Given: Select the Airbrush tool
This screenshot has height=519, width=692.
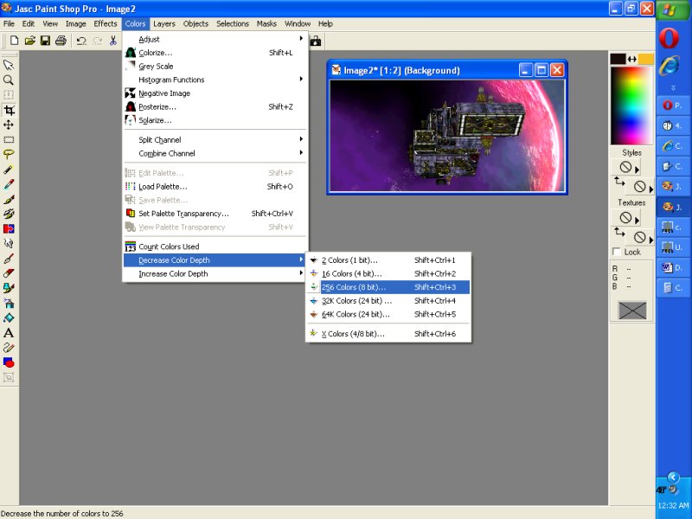Looking at the screenshot, I should pyautogui.click(x=9, y=304).
